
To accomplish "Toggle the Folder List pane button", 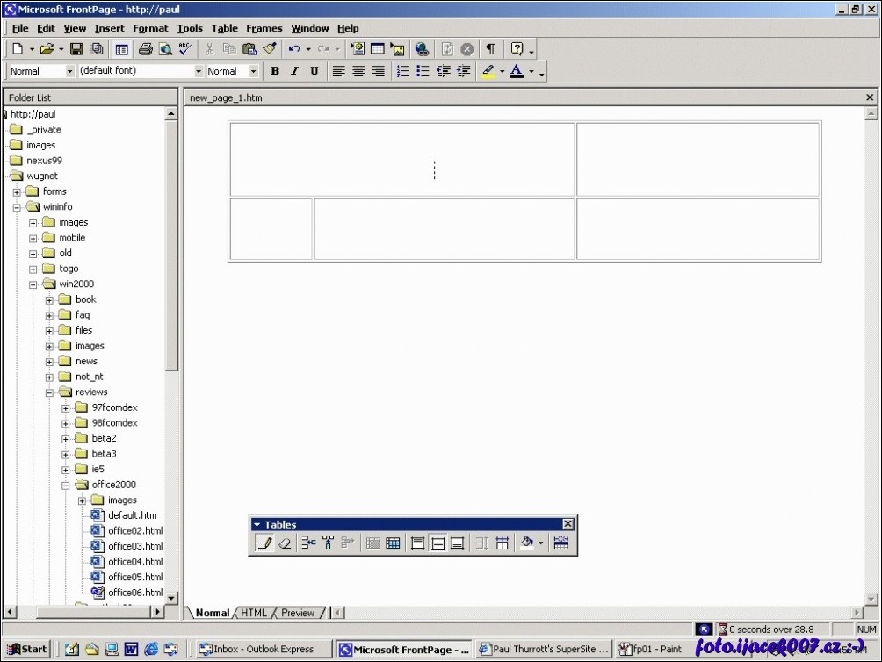I will tap(121, 49).
